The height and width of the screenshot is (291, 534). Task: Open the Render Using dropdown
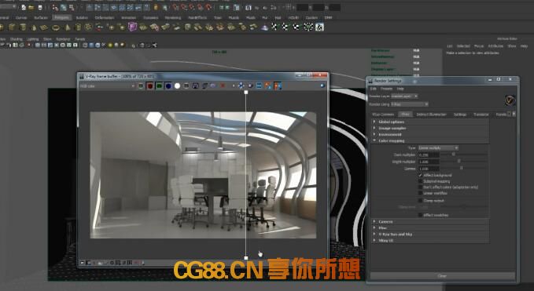(x=410, y=104)
